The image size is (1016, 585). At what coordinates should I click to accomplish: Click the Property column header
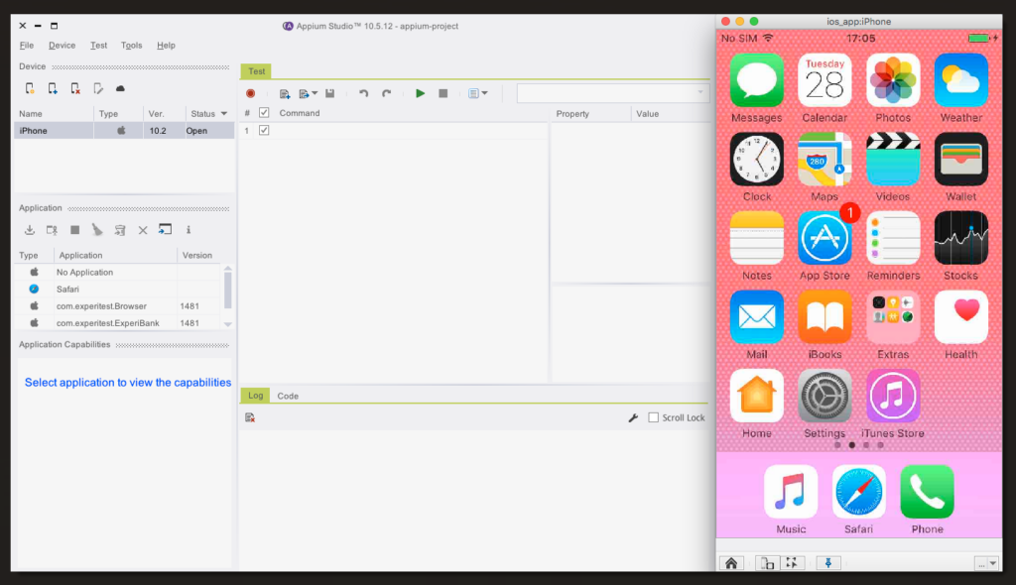589,113
